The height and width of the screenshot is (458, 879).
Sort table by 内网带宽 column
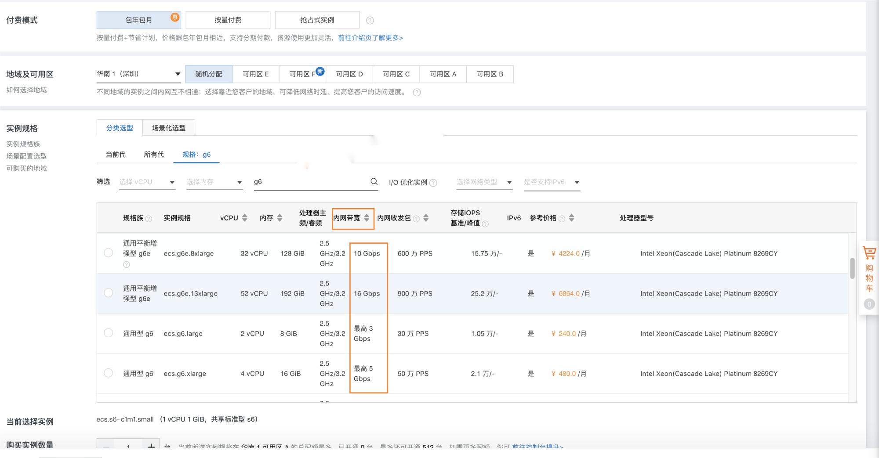click(x=367, y=218)
